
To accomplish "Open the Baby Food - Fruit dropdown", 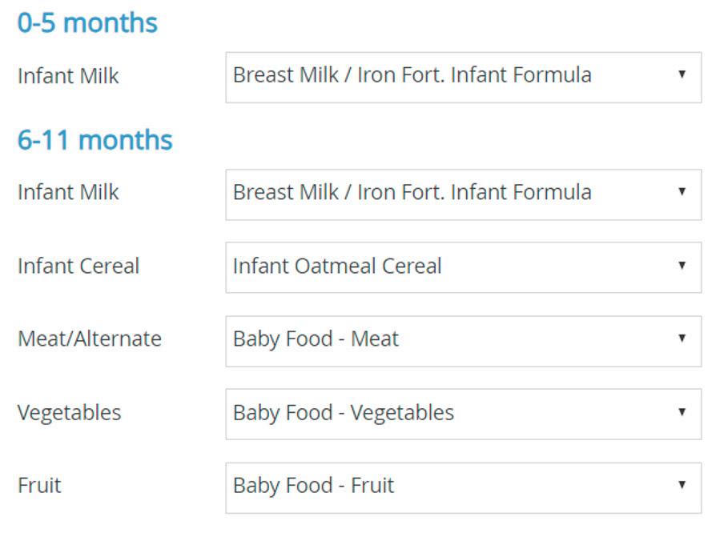I will [463, 487].
